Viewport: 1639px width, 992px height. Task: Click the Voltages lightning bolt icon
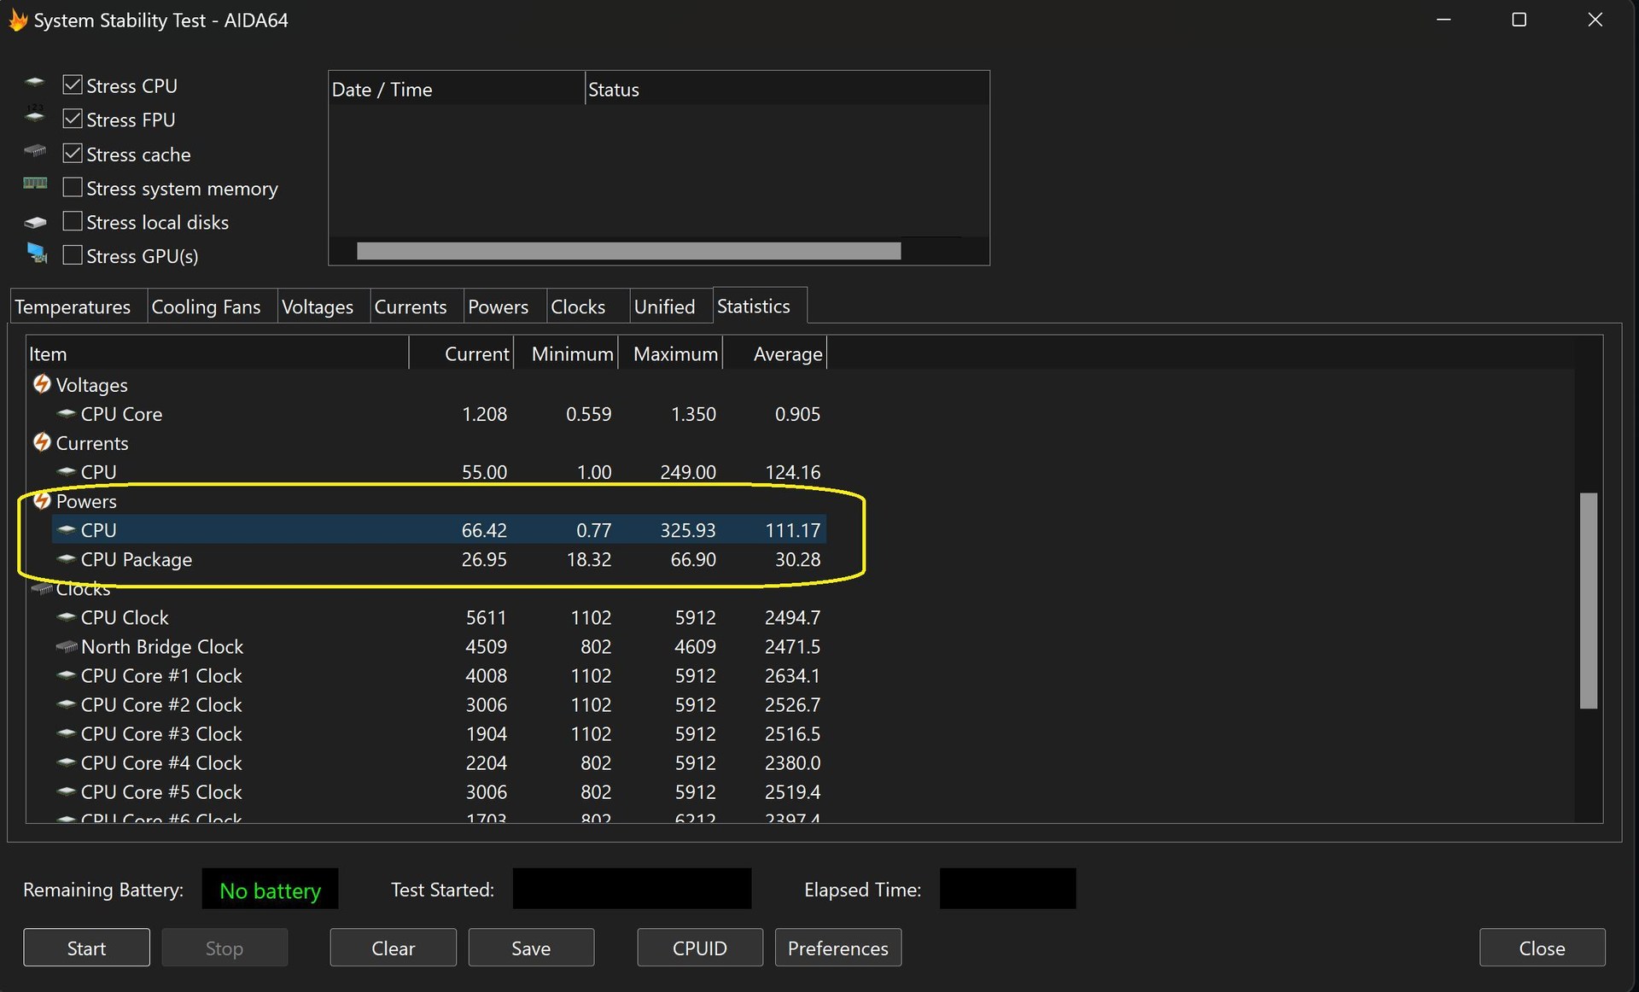tap(42, 384)
